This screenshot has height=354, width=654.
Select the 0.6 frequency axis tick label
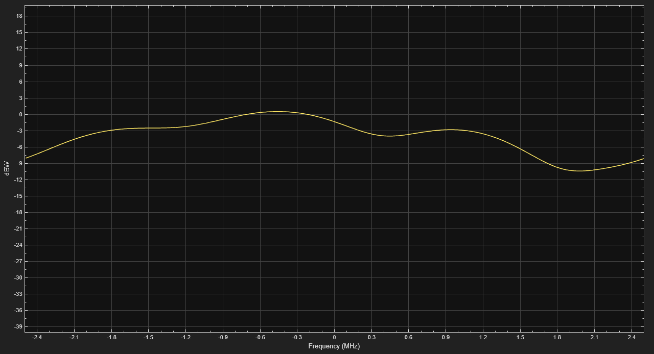click(409, 337)
